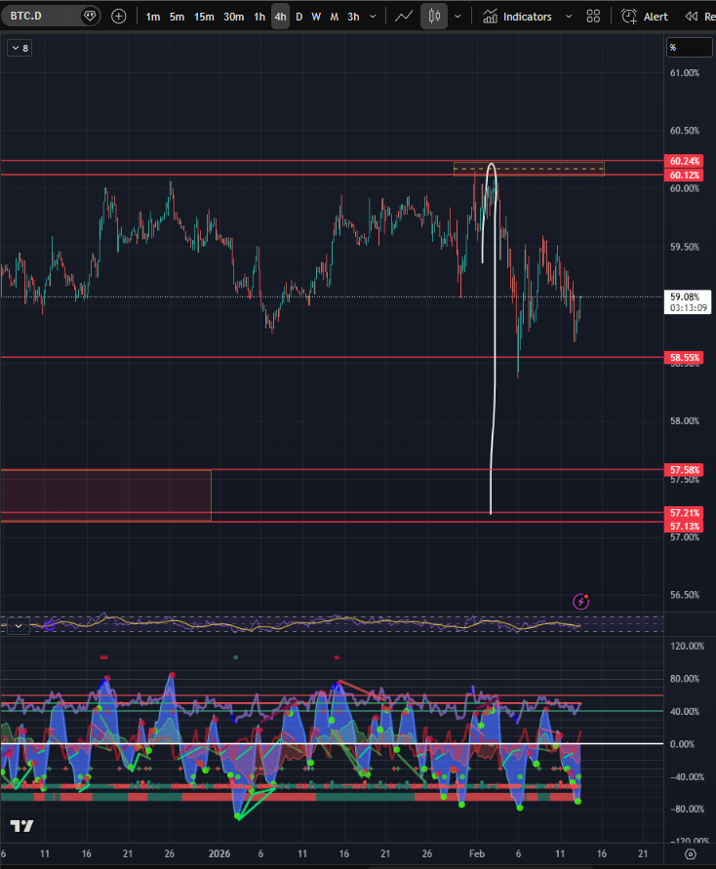Select the monthly M timeframe
Viewport: 716px width, 869px height.
point(335,17)
